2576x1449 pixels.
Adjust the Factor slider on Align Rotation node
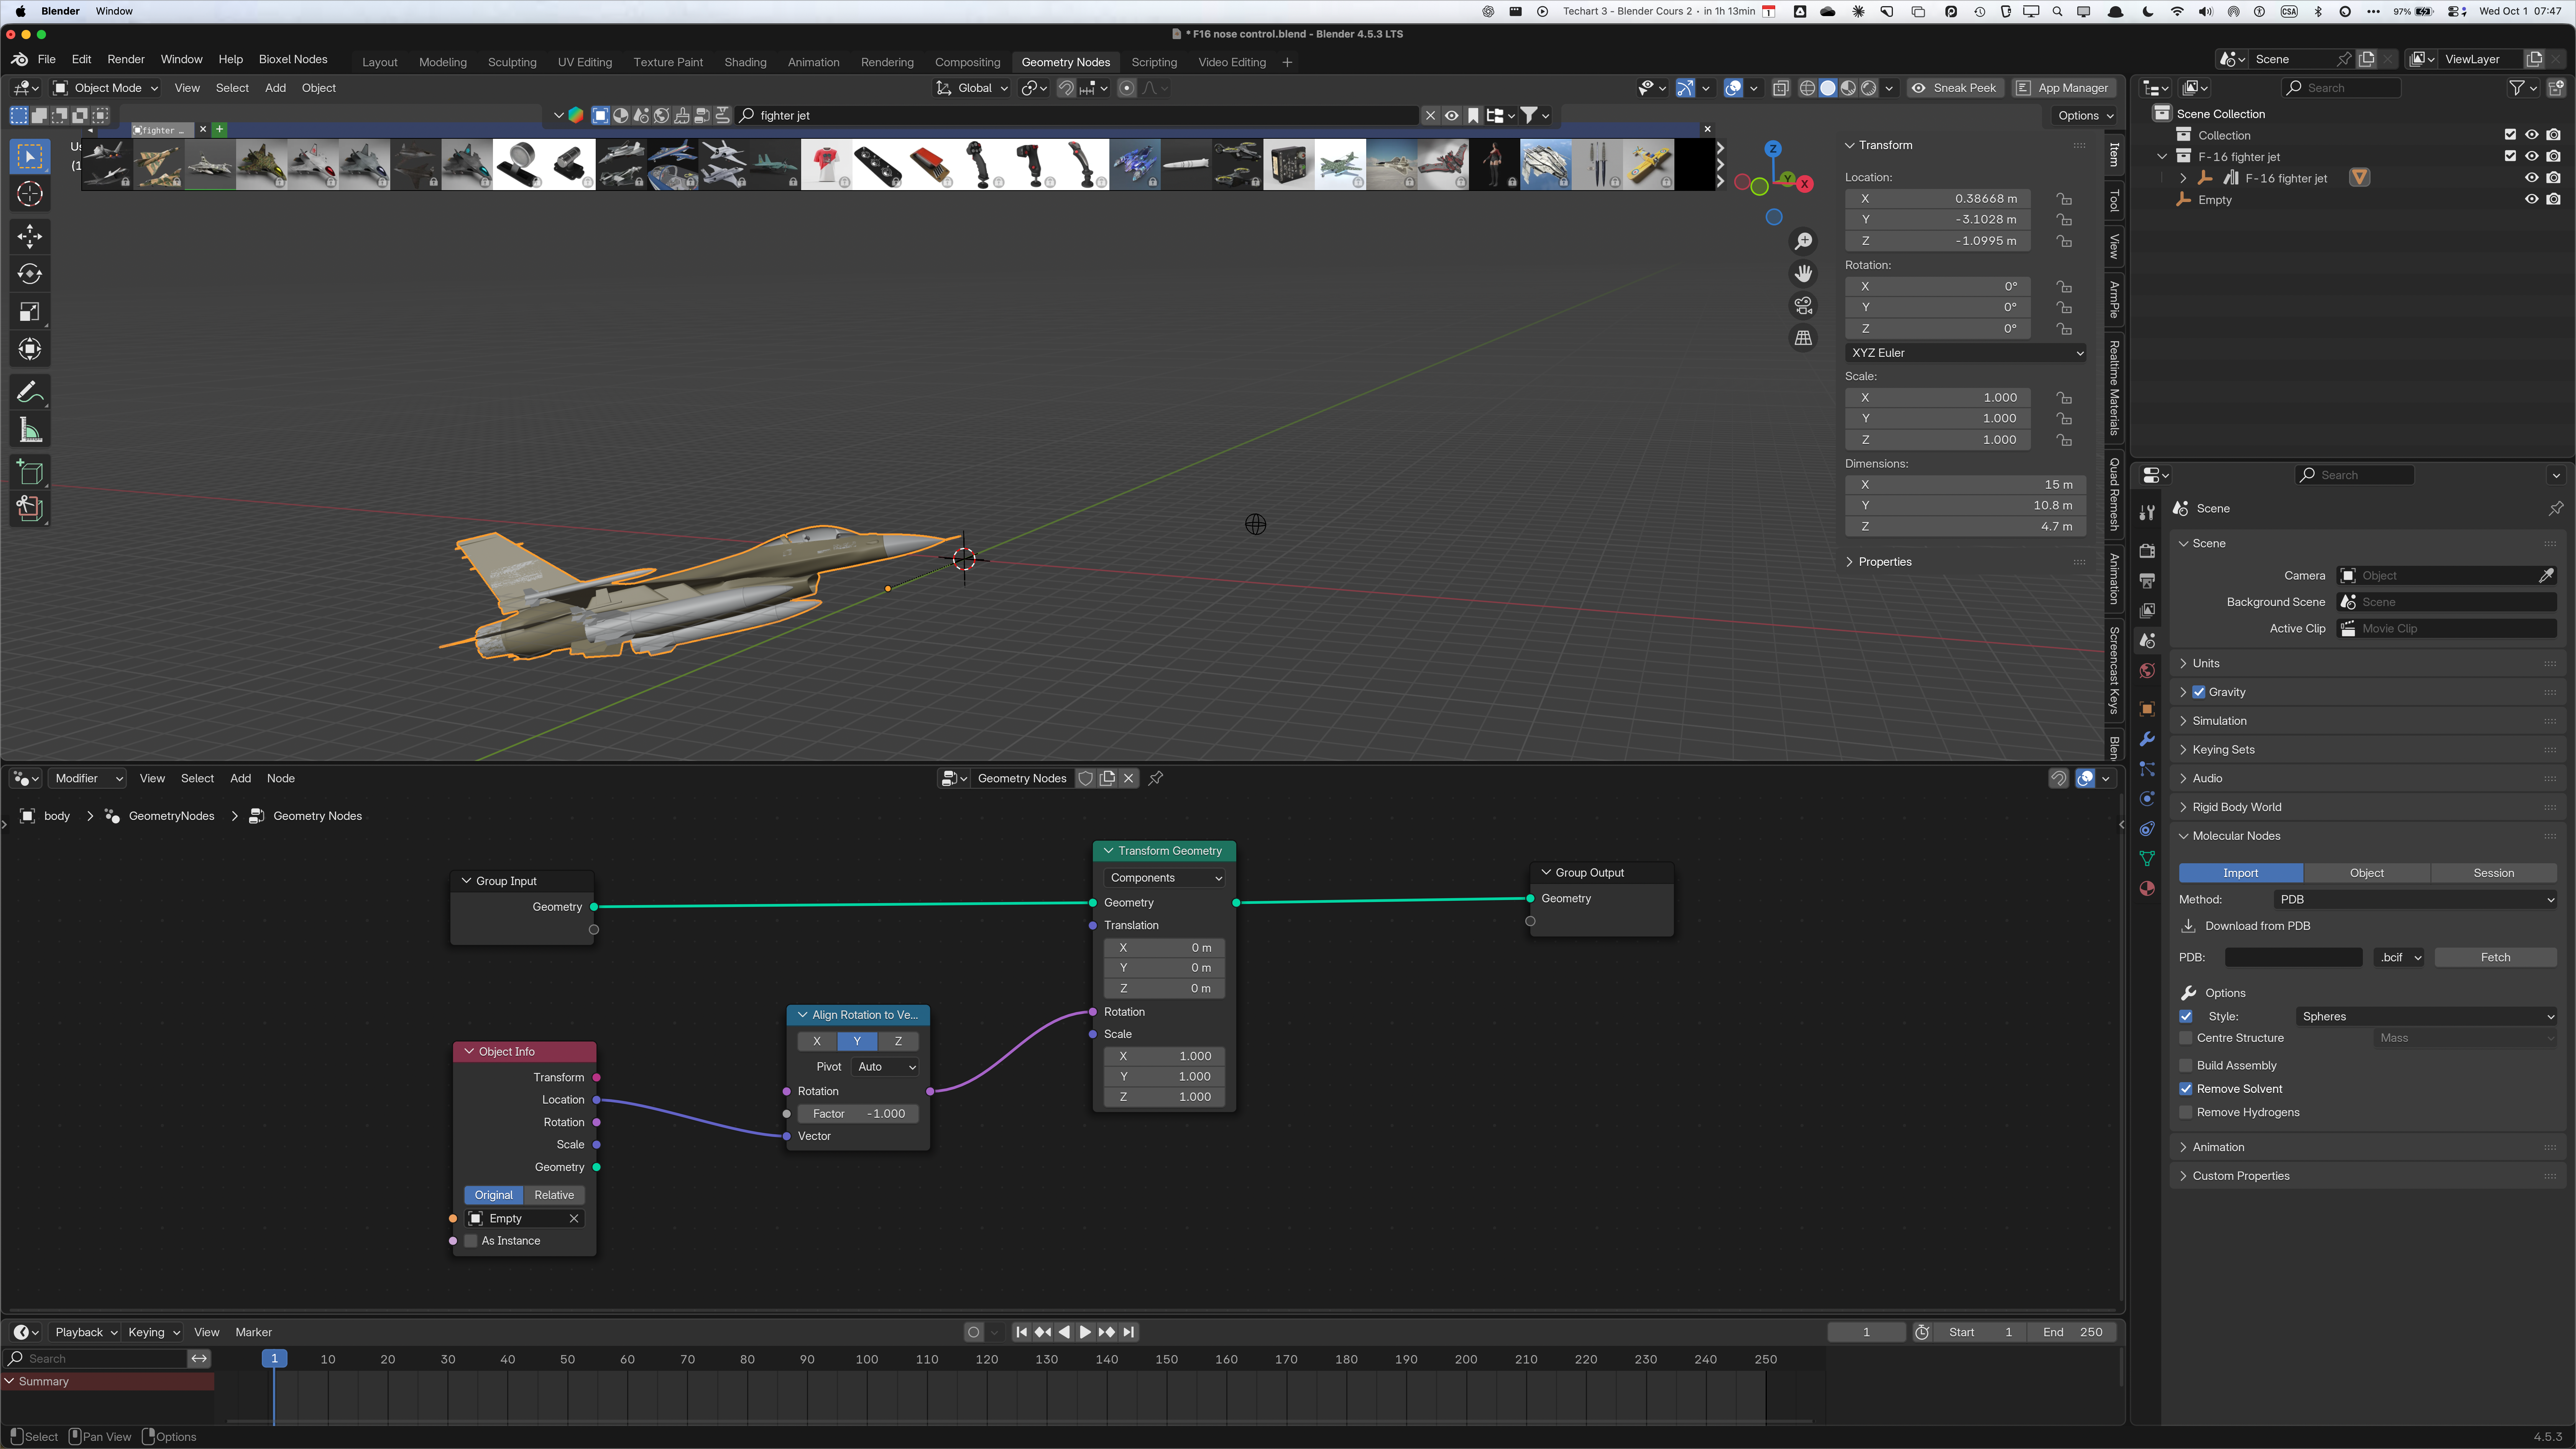coord(858,1114)
